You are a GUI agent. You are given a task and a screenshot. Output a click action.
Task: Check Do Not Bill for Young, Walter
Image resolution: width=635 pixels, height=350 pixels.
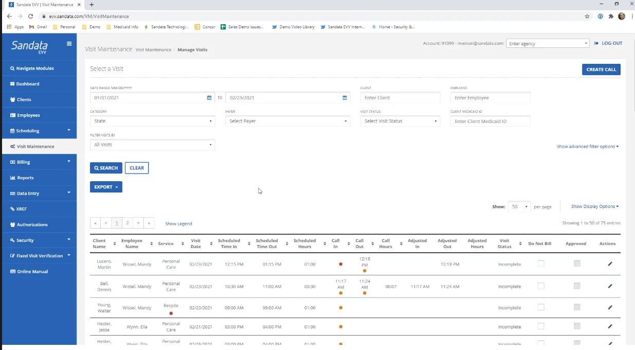pyautogui.click(x=540, y=307)
